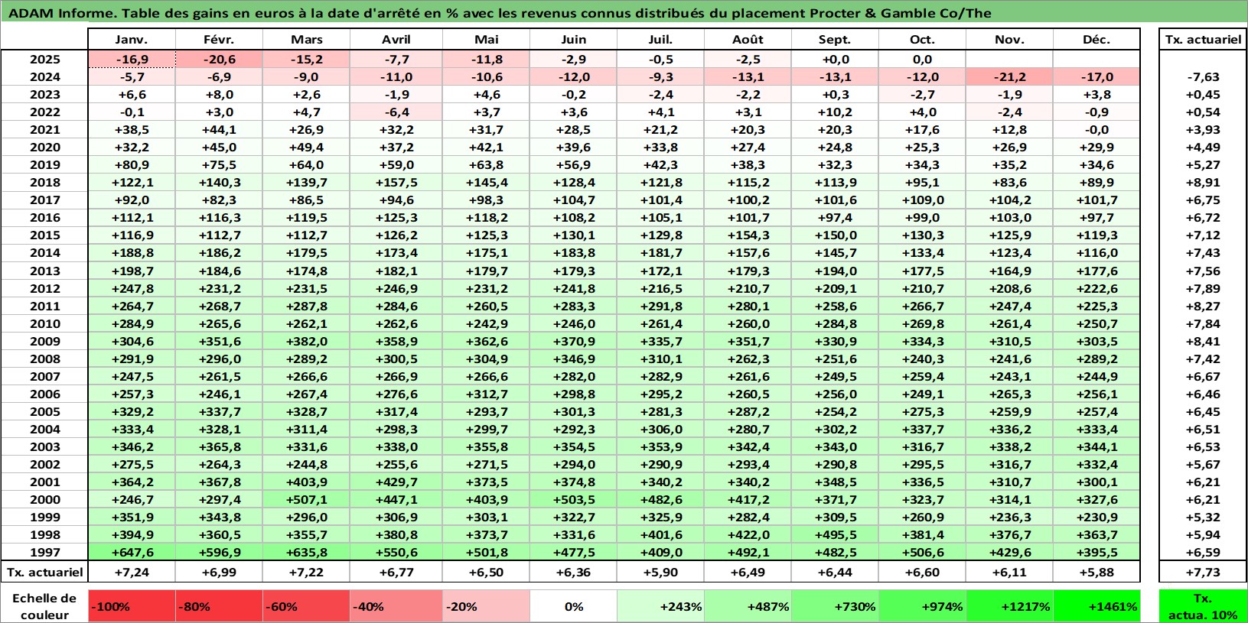Click the 2009 year row label
This screenshot has height=623, width=1248.
(x=44, y=341)
